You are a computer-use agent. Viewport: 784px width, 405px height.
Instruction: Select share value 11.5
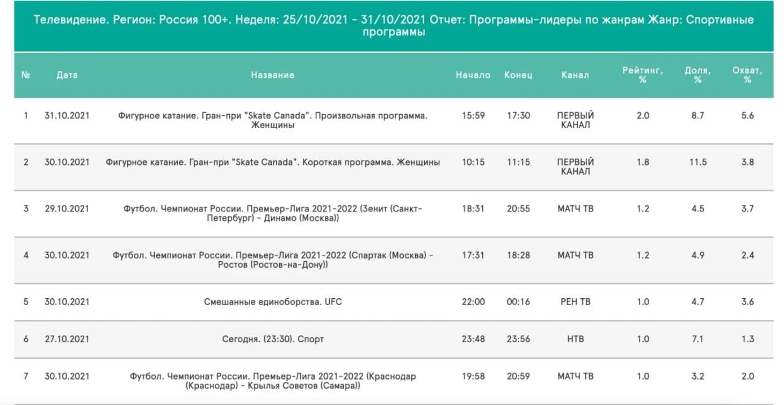point(698,162)
